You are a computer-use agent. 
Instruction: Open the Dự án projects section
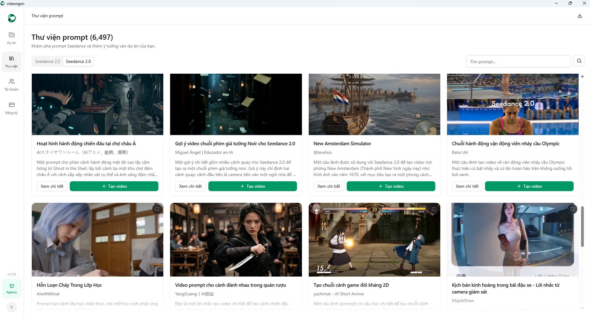pyautogui.click(x=12, y=38)
